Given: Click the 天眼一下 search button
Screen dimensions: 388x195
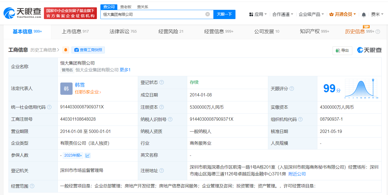Looking at the screenshot, I should point(224,14).
